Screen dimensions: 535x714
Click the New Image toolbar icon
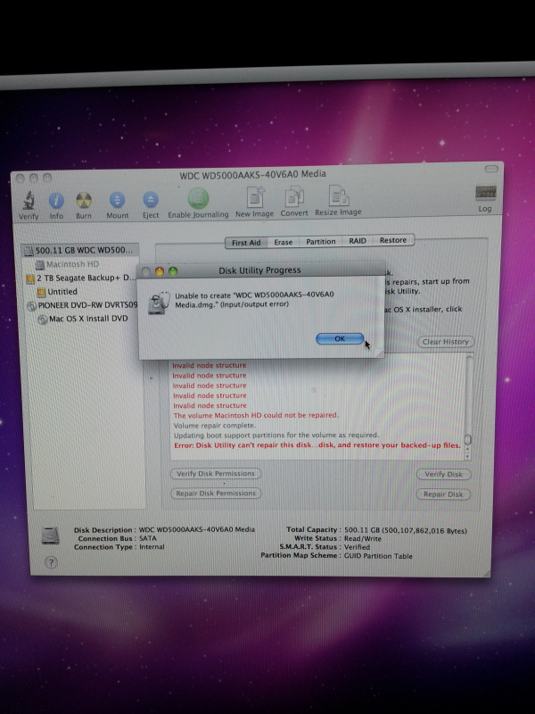[x=255, y=197]
